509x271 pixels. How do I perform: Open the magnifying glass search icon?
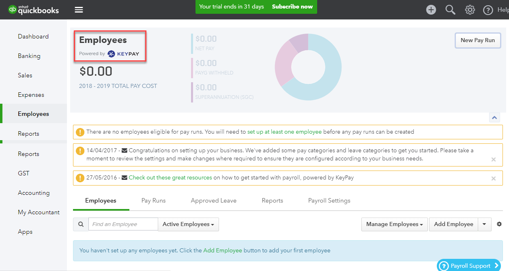pos(450,10)
